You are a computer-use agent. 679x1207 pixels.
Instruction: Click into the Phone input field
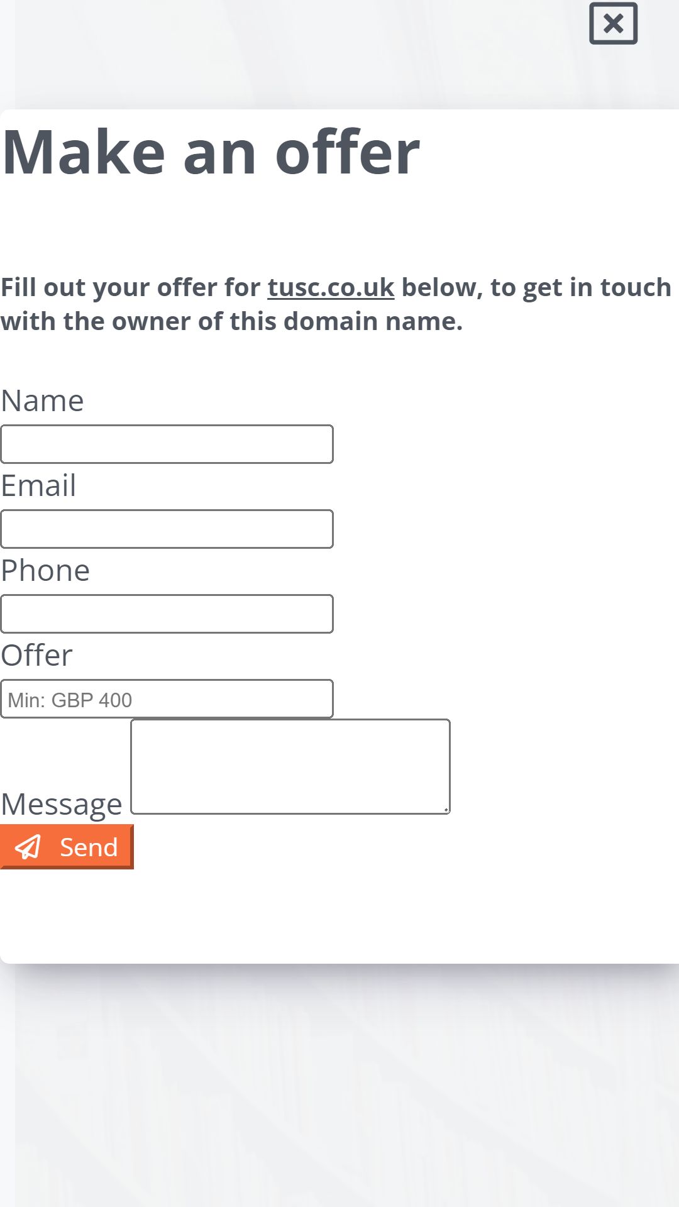point(167,614)
